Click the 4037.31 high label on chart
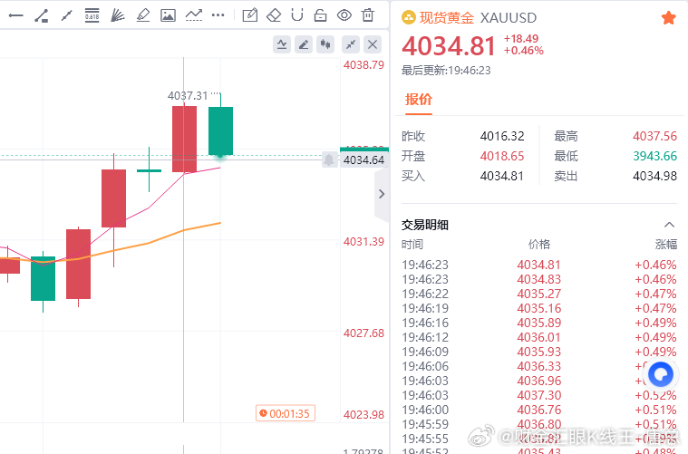Image resolution: width=688 pixels, height=454 pixels. [188, 96]
